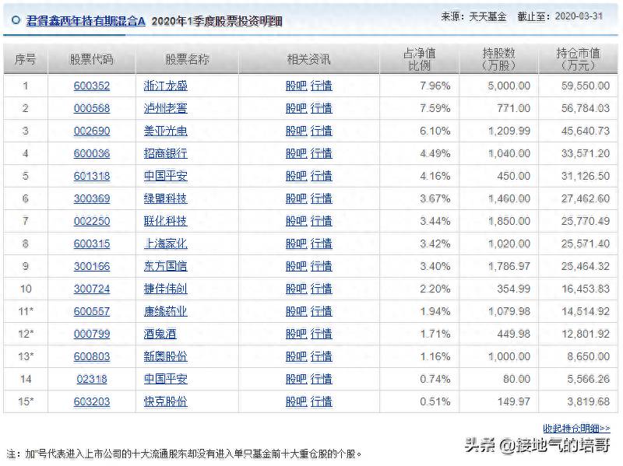This screenshot has width=623, height=466.
Task: Open stock code 02318 link
Action: (x=92, y=379)
